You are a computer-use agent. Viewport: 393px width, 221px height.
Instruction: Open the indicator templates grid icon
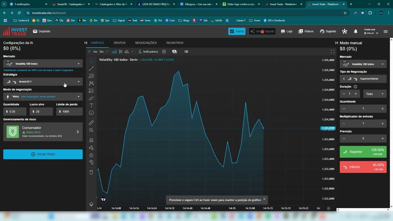[164, 52]
